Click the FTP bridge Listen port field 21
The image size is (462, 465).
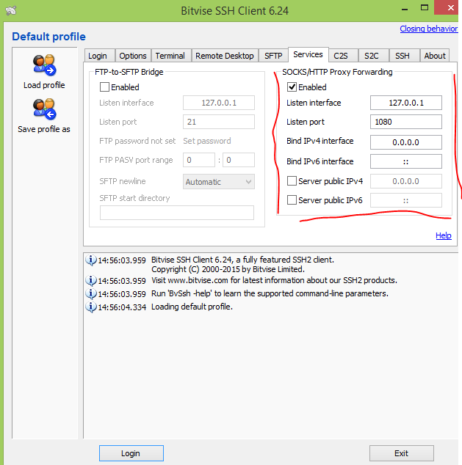[x=219, y=122]
